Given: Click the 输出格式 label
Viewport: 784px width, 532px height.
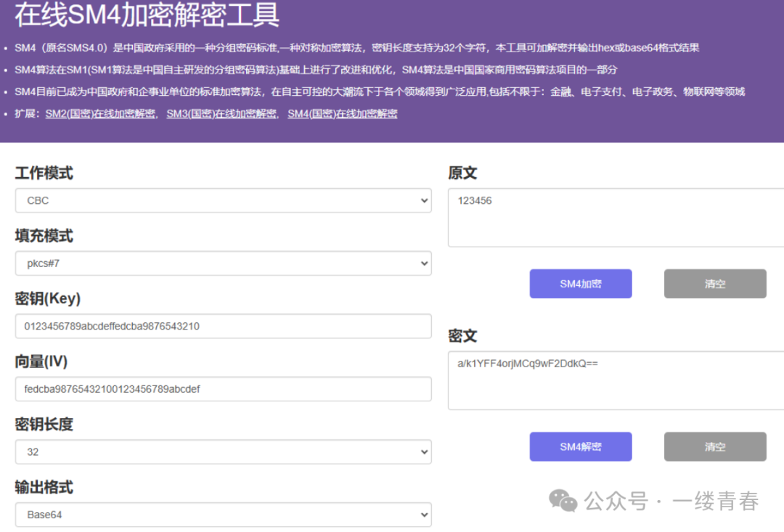Looking at the screenshot, I should 44,487.
